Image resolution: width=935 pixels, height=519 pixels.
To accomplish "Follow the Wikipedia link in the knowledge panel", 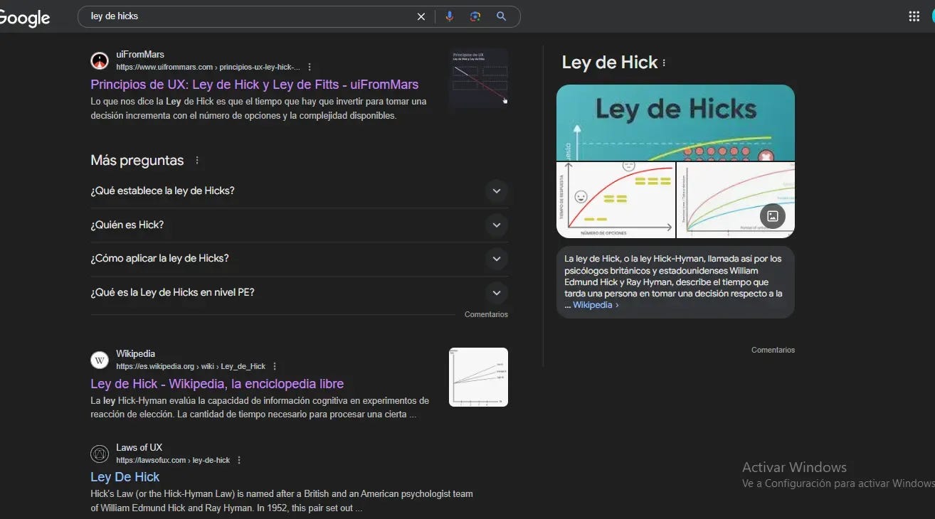I will point(596,305).
